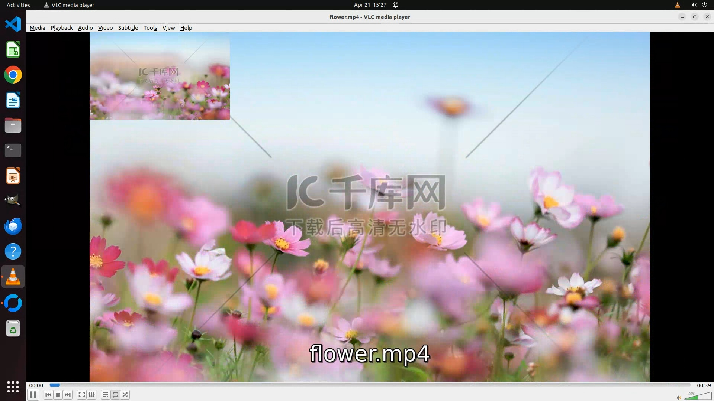Mute audio via speaker icon
The image size is (714, 401).
(x=679, y=397)
